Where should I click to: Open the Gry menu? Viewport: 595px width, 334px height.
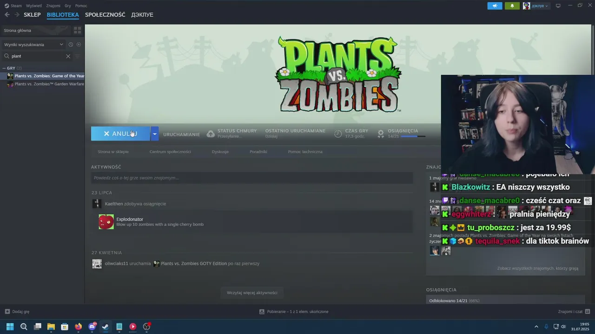pyautogui.click(x=68, y=6)
